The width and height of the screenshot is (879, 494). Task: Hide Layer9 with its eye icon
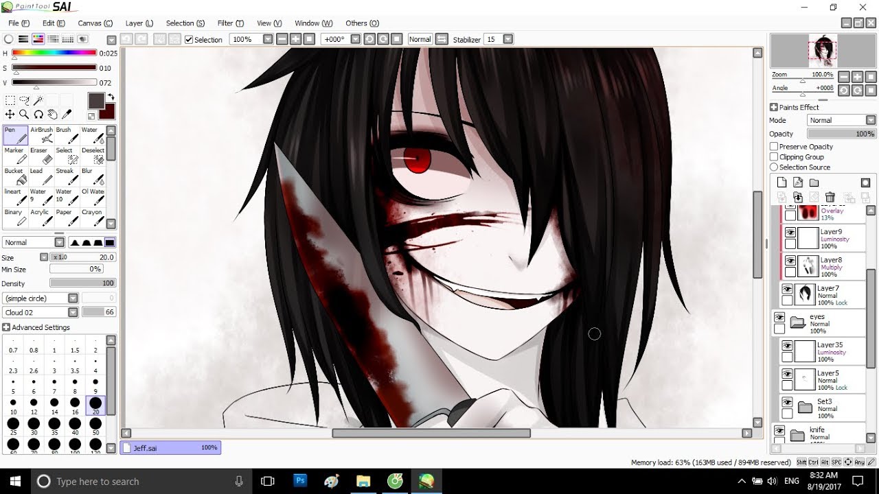[x=790, y=232]
